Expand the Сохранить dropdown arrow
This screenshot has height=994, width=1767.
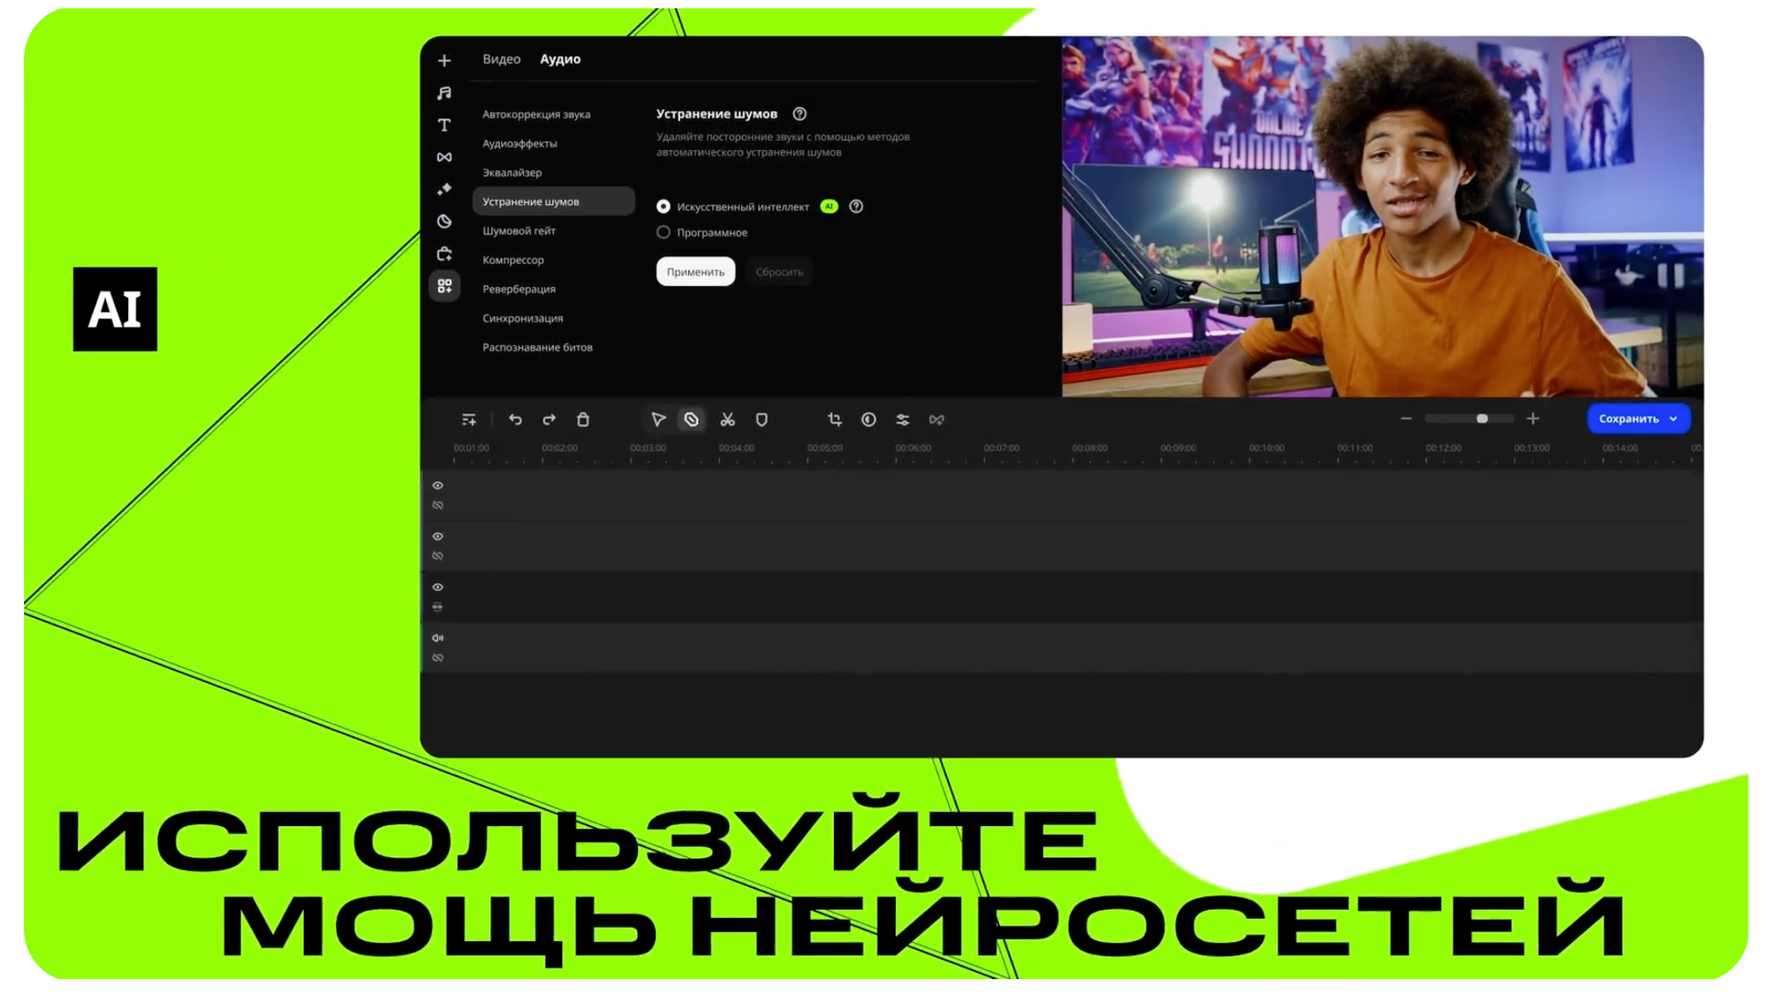pos(1673,419)
